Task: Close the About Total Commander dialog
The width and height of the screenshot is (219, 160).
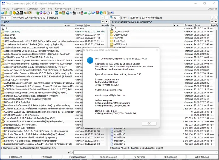Action: click(157, 50)
